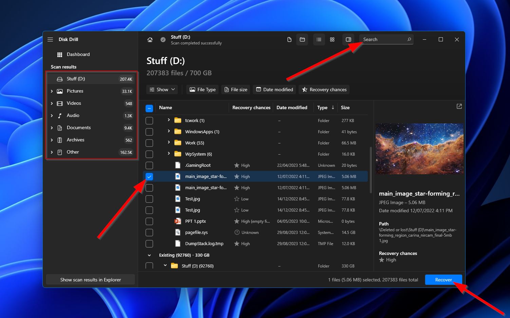
Task: Collapse the Stuff (D) (92760) folder
Action: [x=165, y=265]
